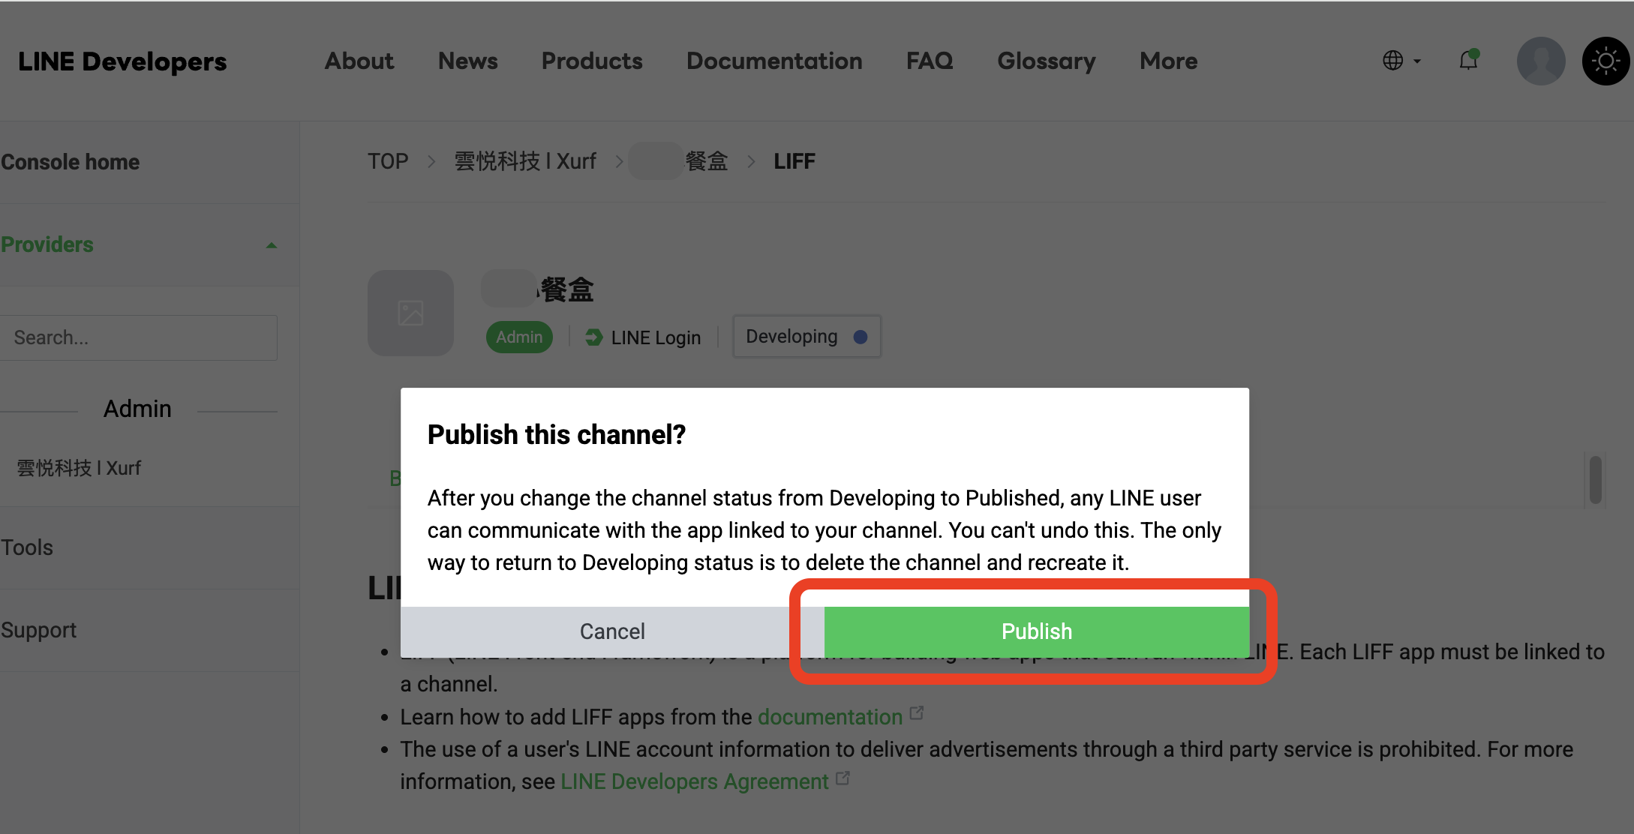Click the LIFF breadcrumb item
Image resolution: width=1634 pixels, height=834 pixels.
tap(794, 161)
